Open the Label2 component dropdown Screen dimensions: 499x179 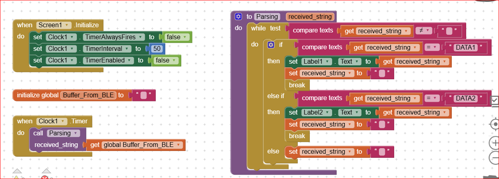click(331, 113)
